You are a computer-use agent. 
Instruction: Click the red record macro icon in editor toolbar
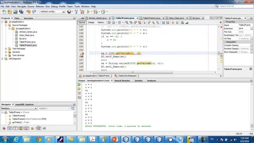173,23
